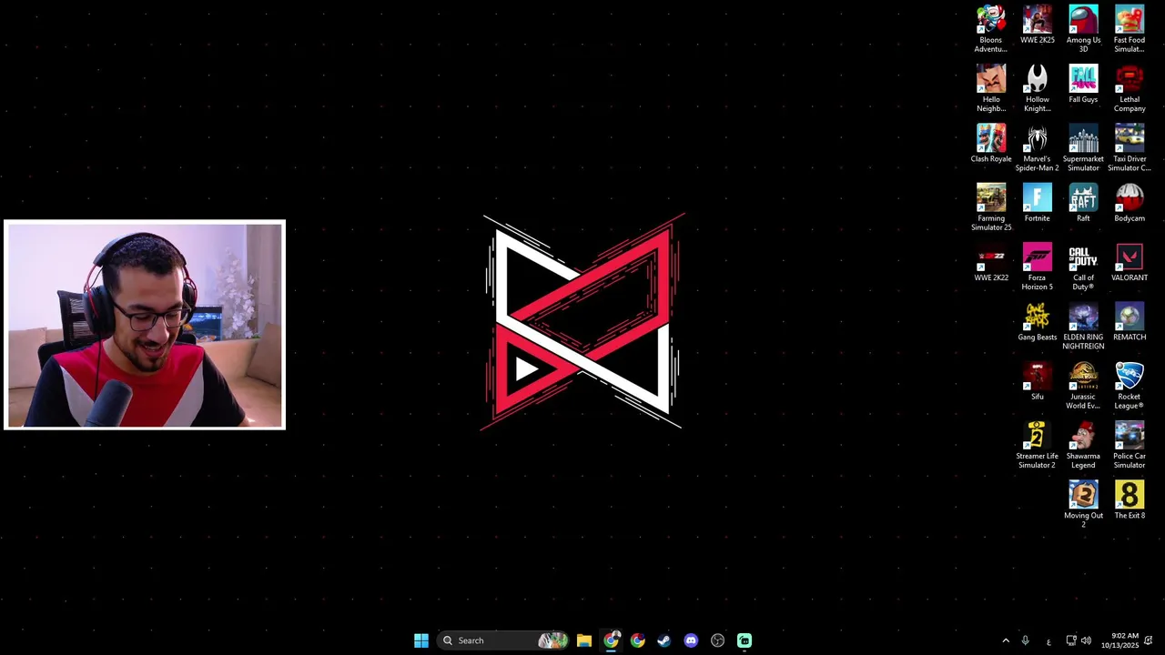Open the Windows Start menu
Image resolution: width=1165 pixels, height=655 pixels.
click(x=421, y=640)
